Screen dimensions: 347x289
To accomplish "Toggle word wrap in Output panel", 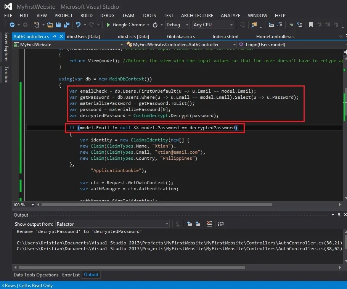I will coord(221,224).
